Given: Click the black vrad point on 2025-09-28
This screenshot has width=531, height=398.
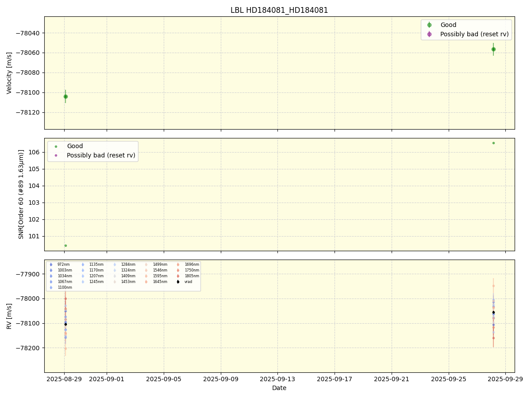Looking at the screenshot, I should (x=493, y=312).
